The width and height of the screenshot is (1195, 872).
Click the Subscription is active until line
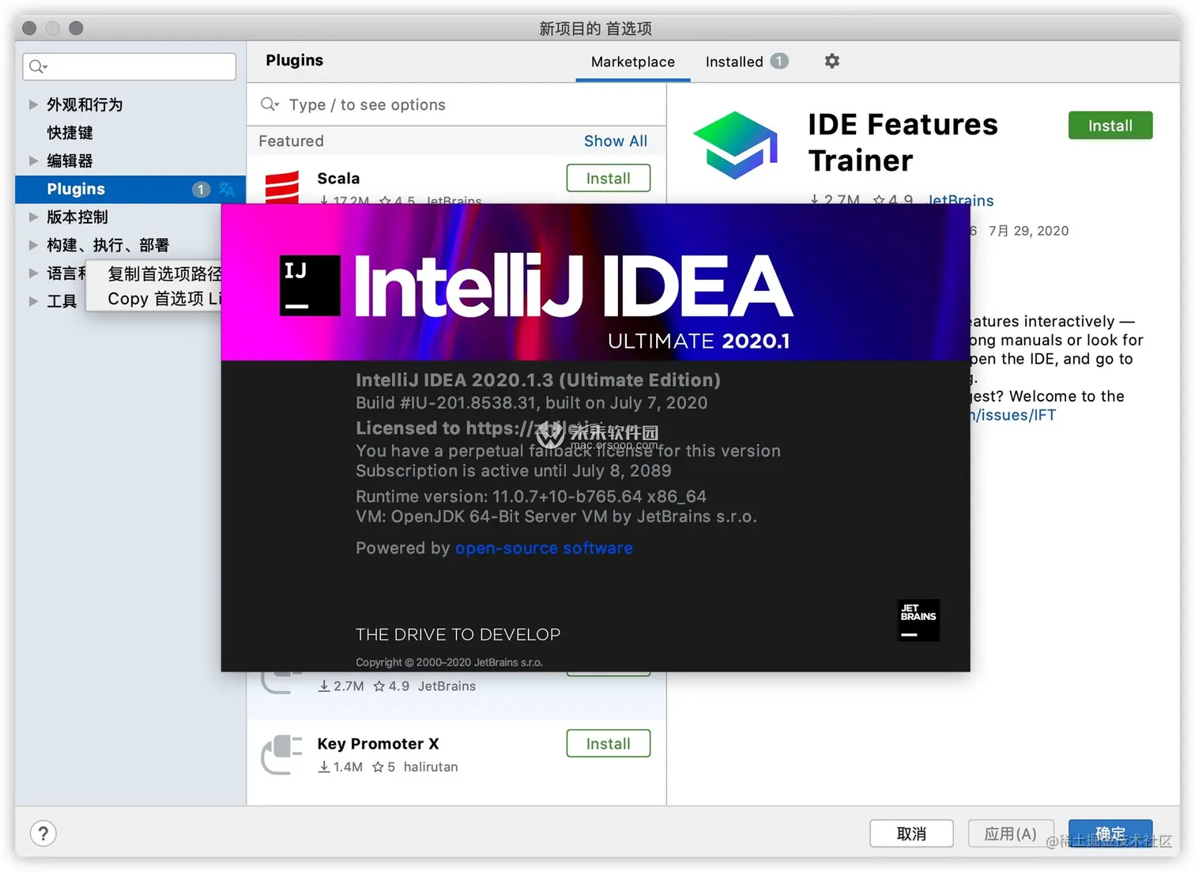(514, 470)
